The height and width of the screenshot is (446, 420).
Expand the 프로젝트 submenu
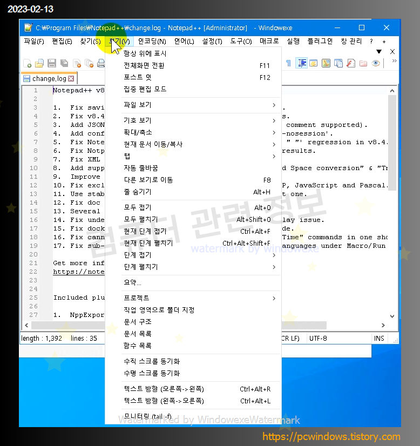click(x=193, y=298)
